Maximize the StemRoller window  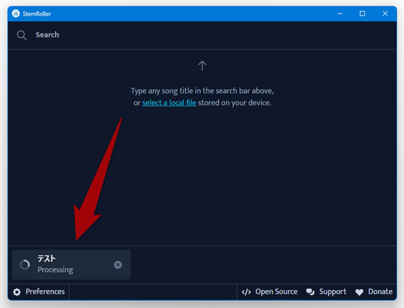click(363, 14)
